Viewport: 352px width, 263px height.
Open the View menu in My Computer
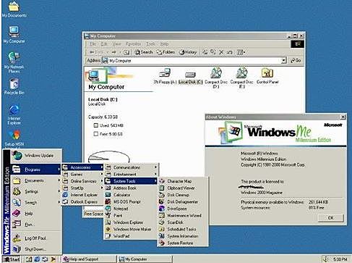click(x=116, y=44)
